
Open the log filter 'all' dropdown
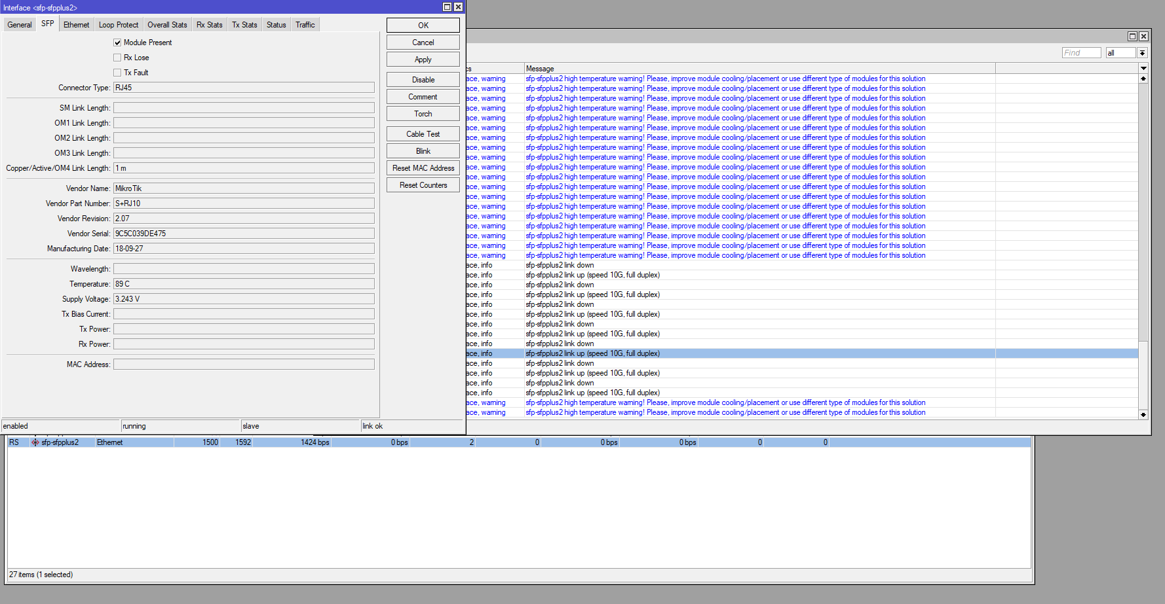[x=1143, y=53]
